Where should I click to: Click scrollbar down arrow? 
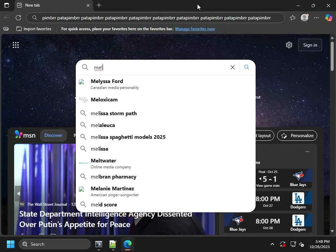point(332,231)
